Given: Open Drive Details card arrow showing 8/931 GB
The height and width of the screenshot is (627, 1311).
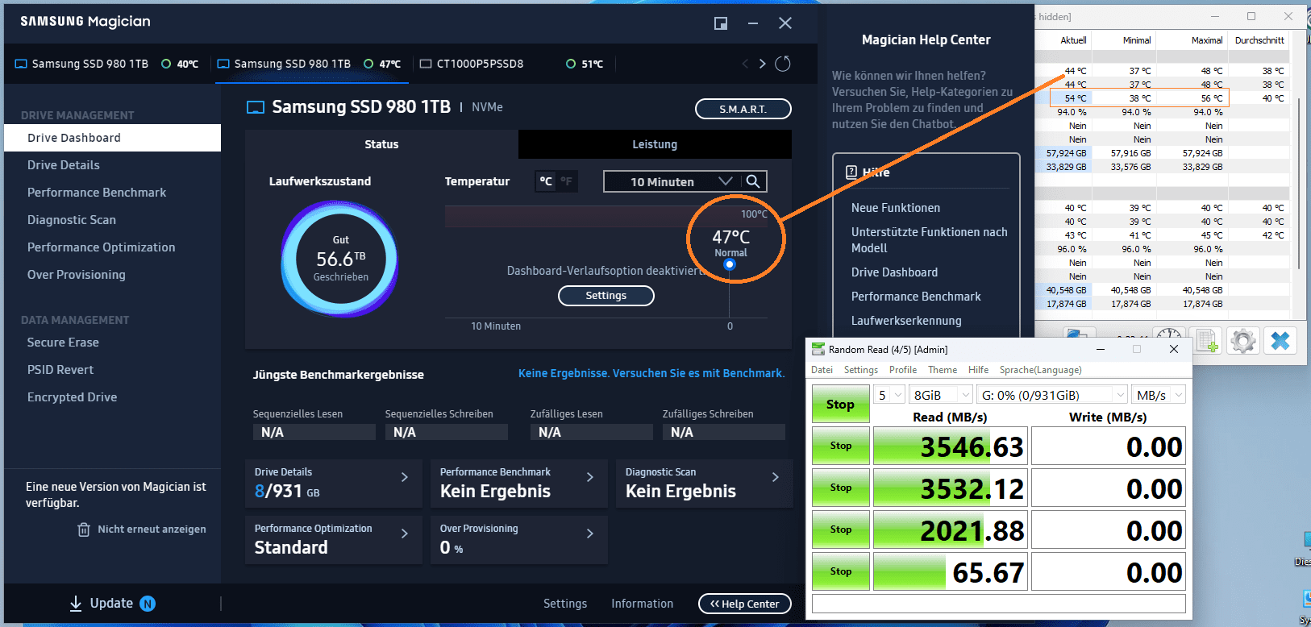Looking at the screenshot, I should click(x=404, y=477).
